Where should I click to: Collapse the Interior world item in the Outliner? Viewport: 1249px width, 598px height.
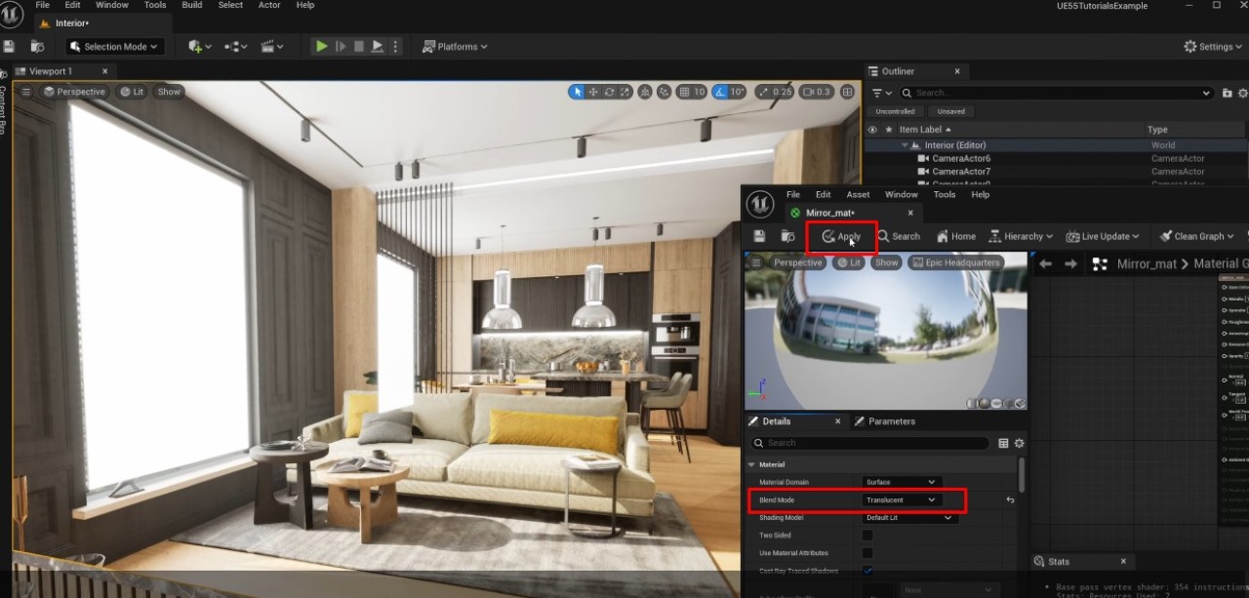906,144
